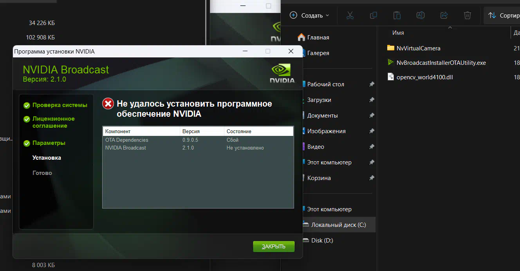
Task: Open the Сортировать sort dropdown
Action: 503,16
